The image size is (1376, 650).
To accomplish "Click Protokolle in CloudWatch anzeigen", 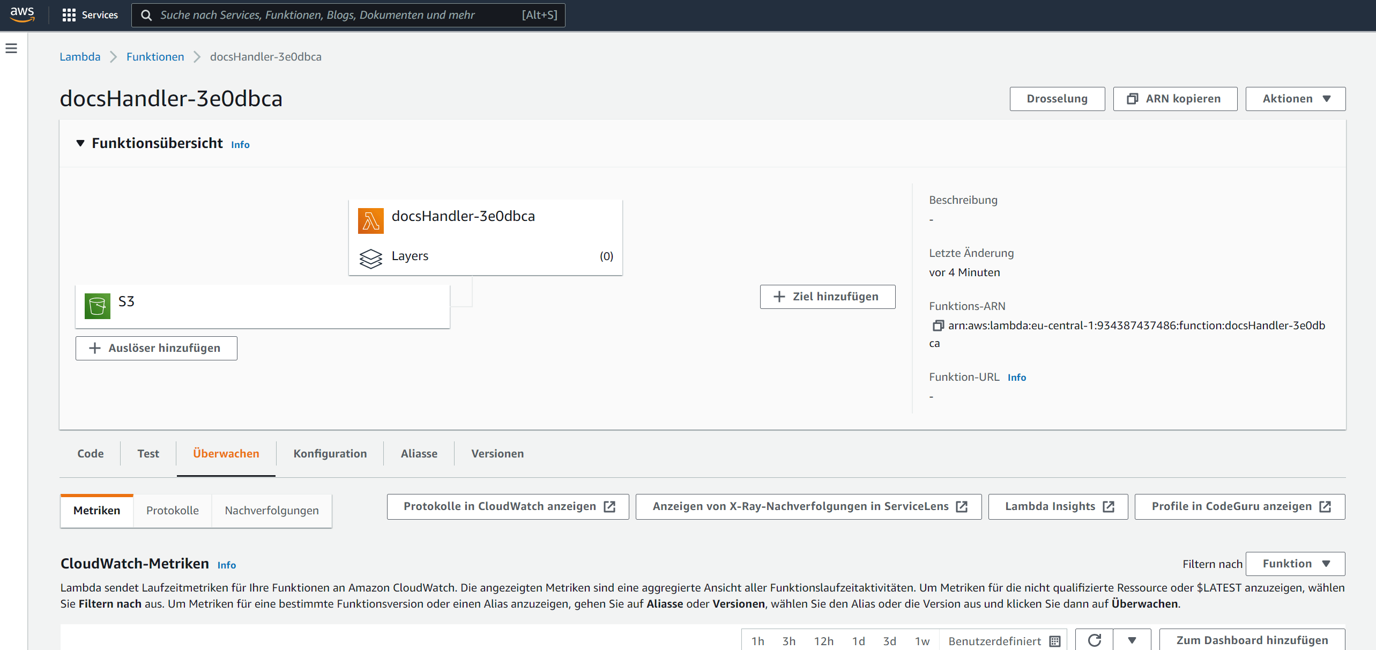I will (508, 507).
